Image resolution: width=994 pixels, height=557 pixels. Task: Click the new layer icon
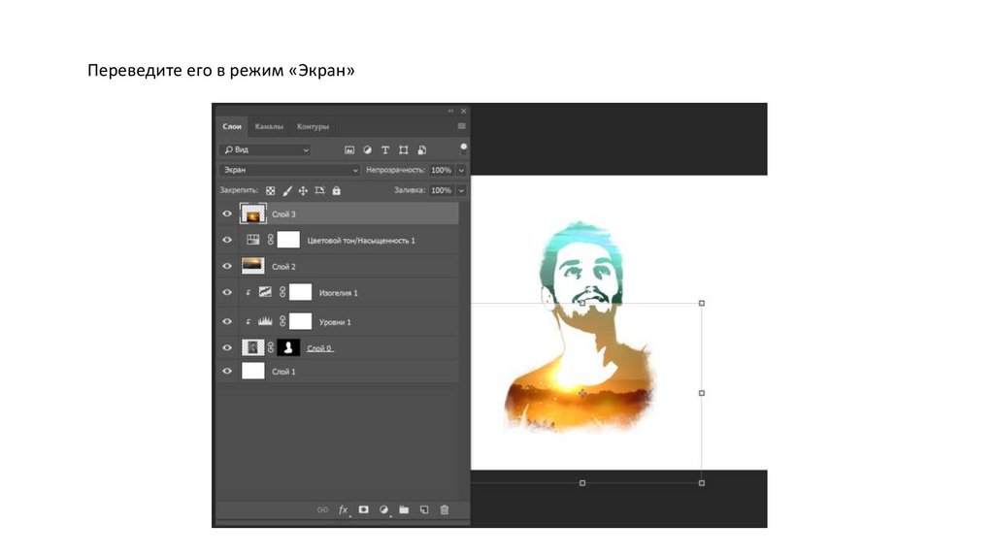click(424, 509)
